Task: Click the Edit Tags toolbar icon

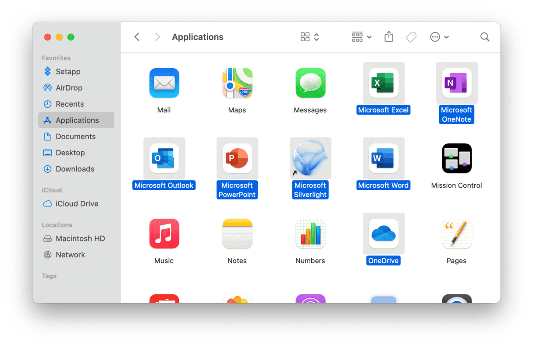Action: coord(411,37)
